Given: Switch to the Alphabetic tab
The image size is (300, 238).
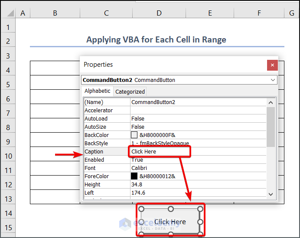Looking at the screenshot, I should pyautogui.click(x=97, y=91).
